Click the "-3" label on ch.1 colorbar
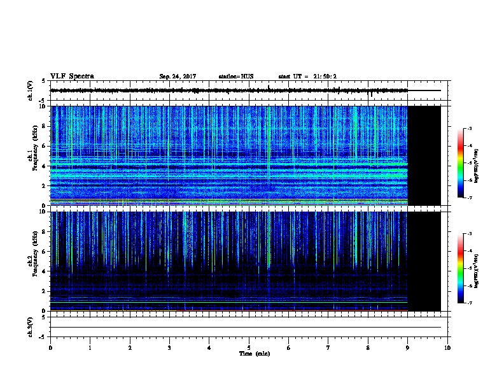504x390 pixels. coord(469,128)
